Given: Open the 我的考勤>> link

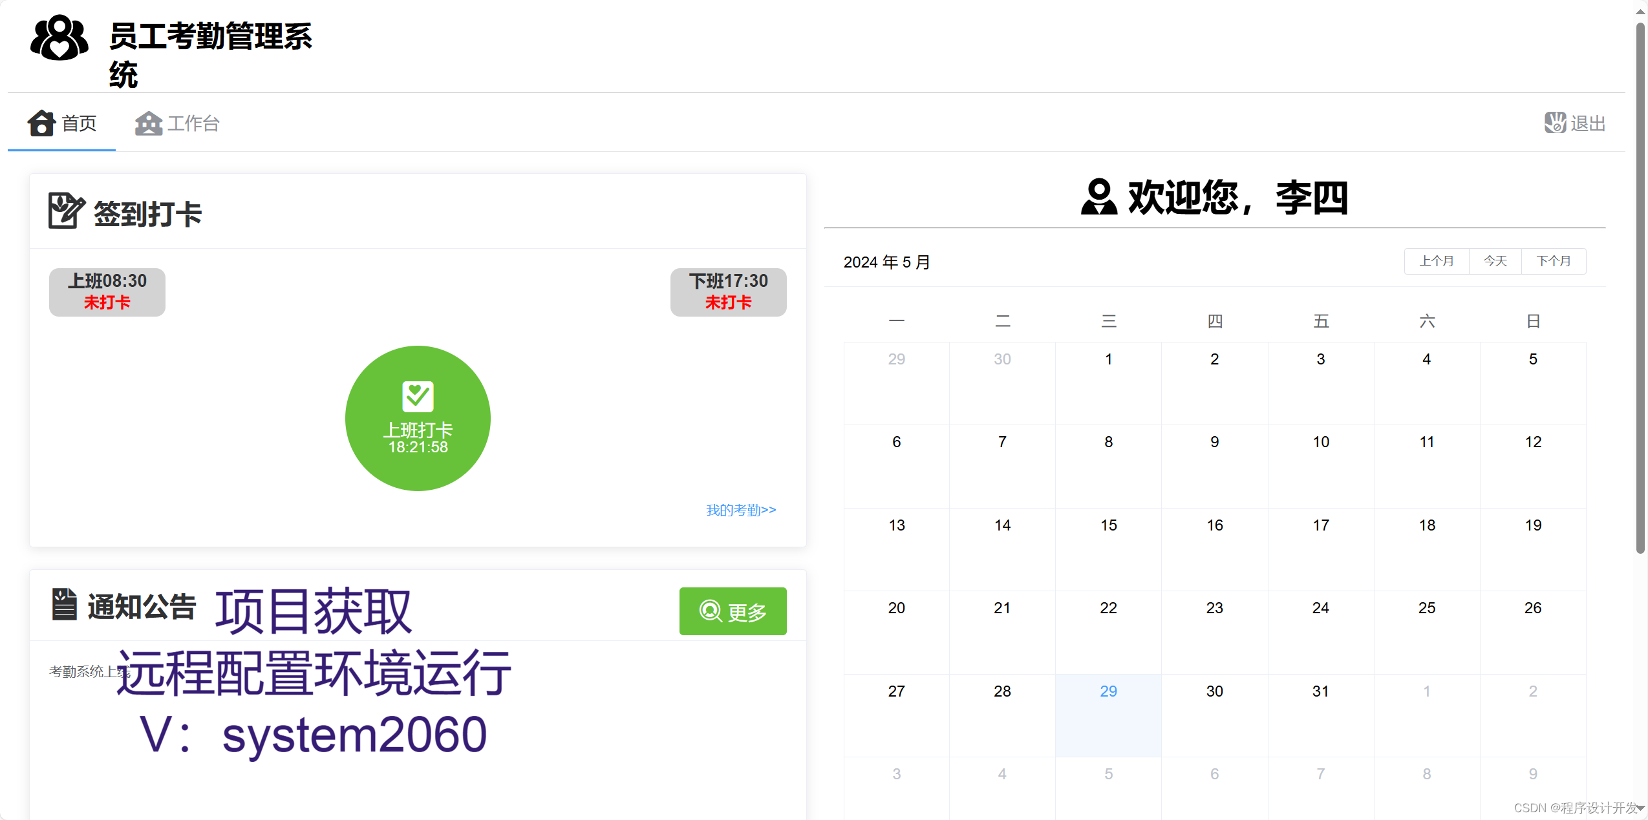Looking at the screenshot, I should click(x=741, y=510).
